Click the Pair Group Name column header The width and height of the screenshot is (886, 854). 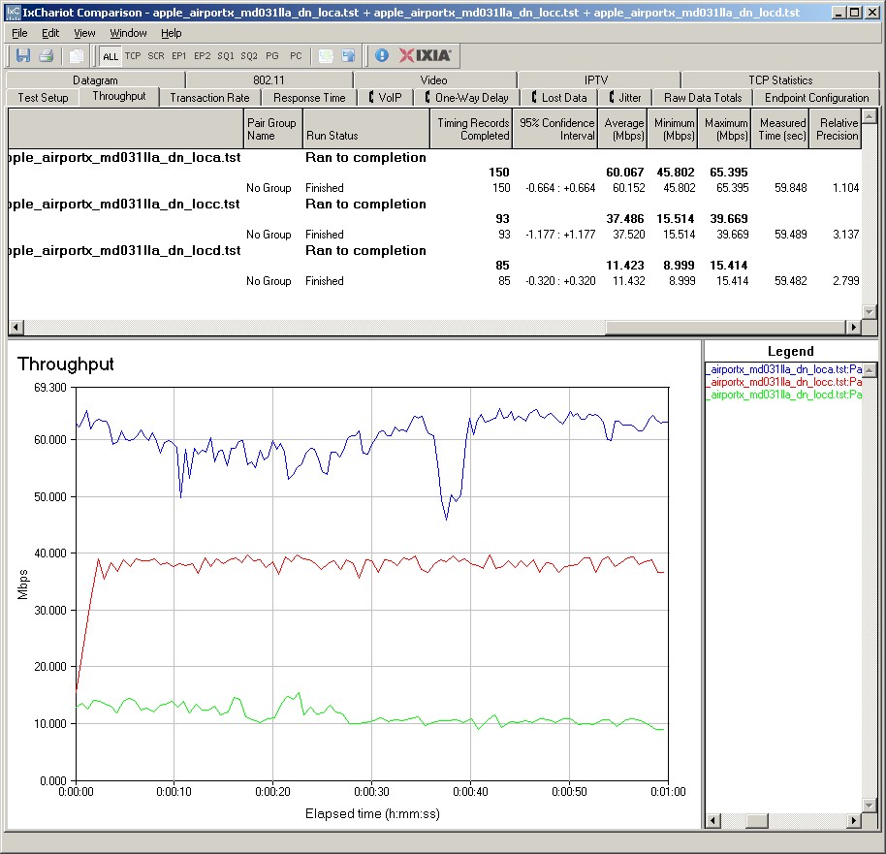[272, 129]
